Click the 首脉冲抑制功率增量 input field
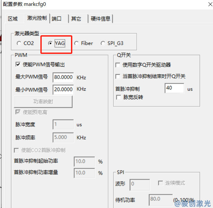 84,173
